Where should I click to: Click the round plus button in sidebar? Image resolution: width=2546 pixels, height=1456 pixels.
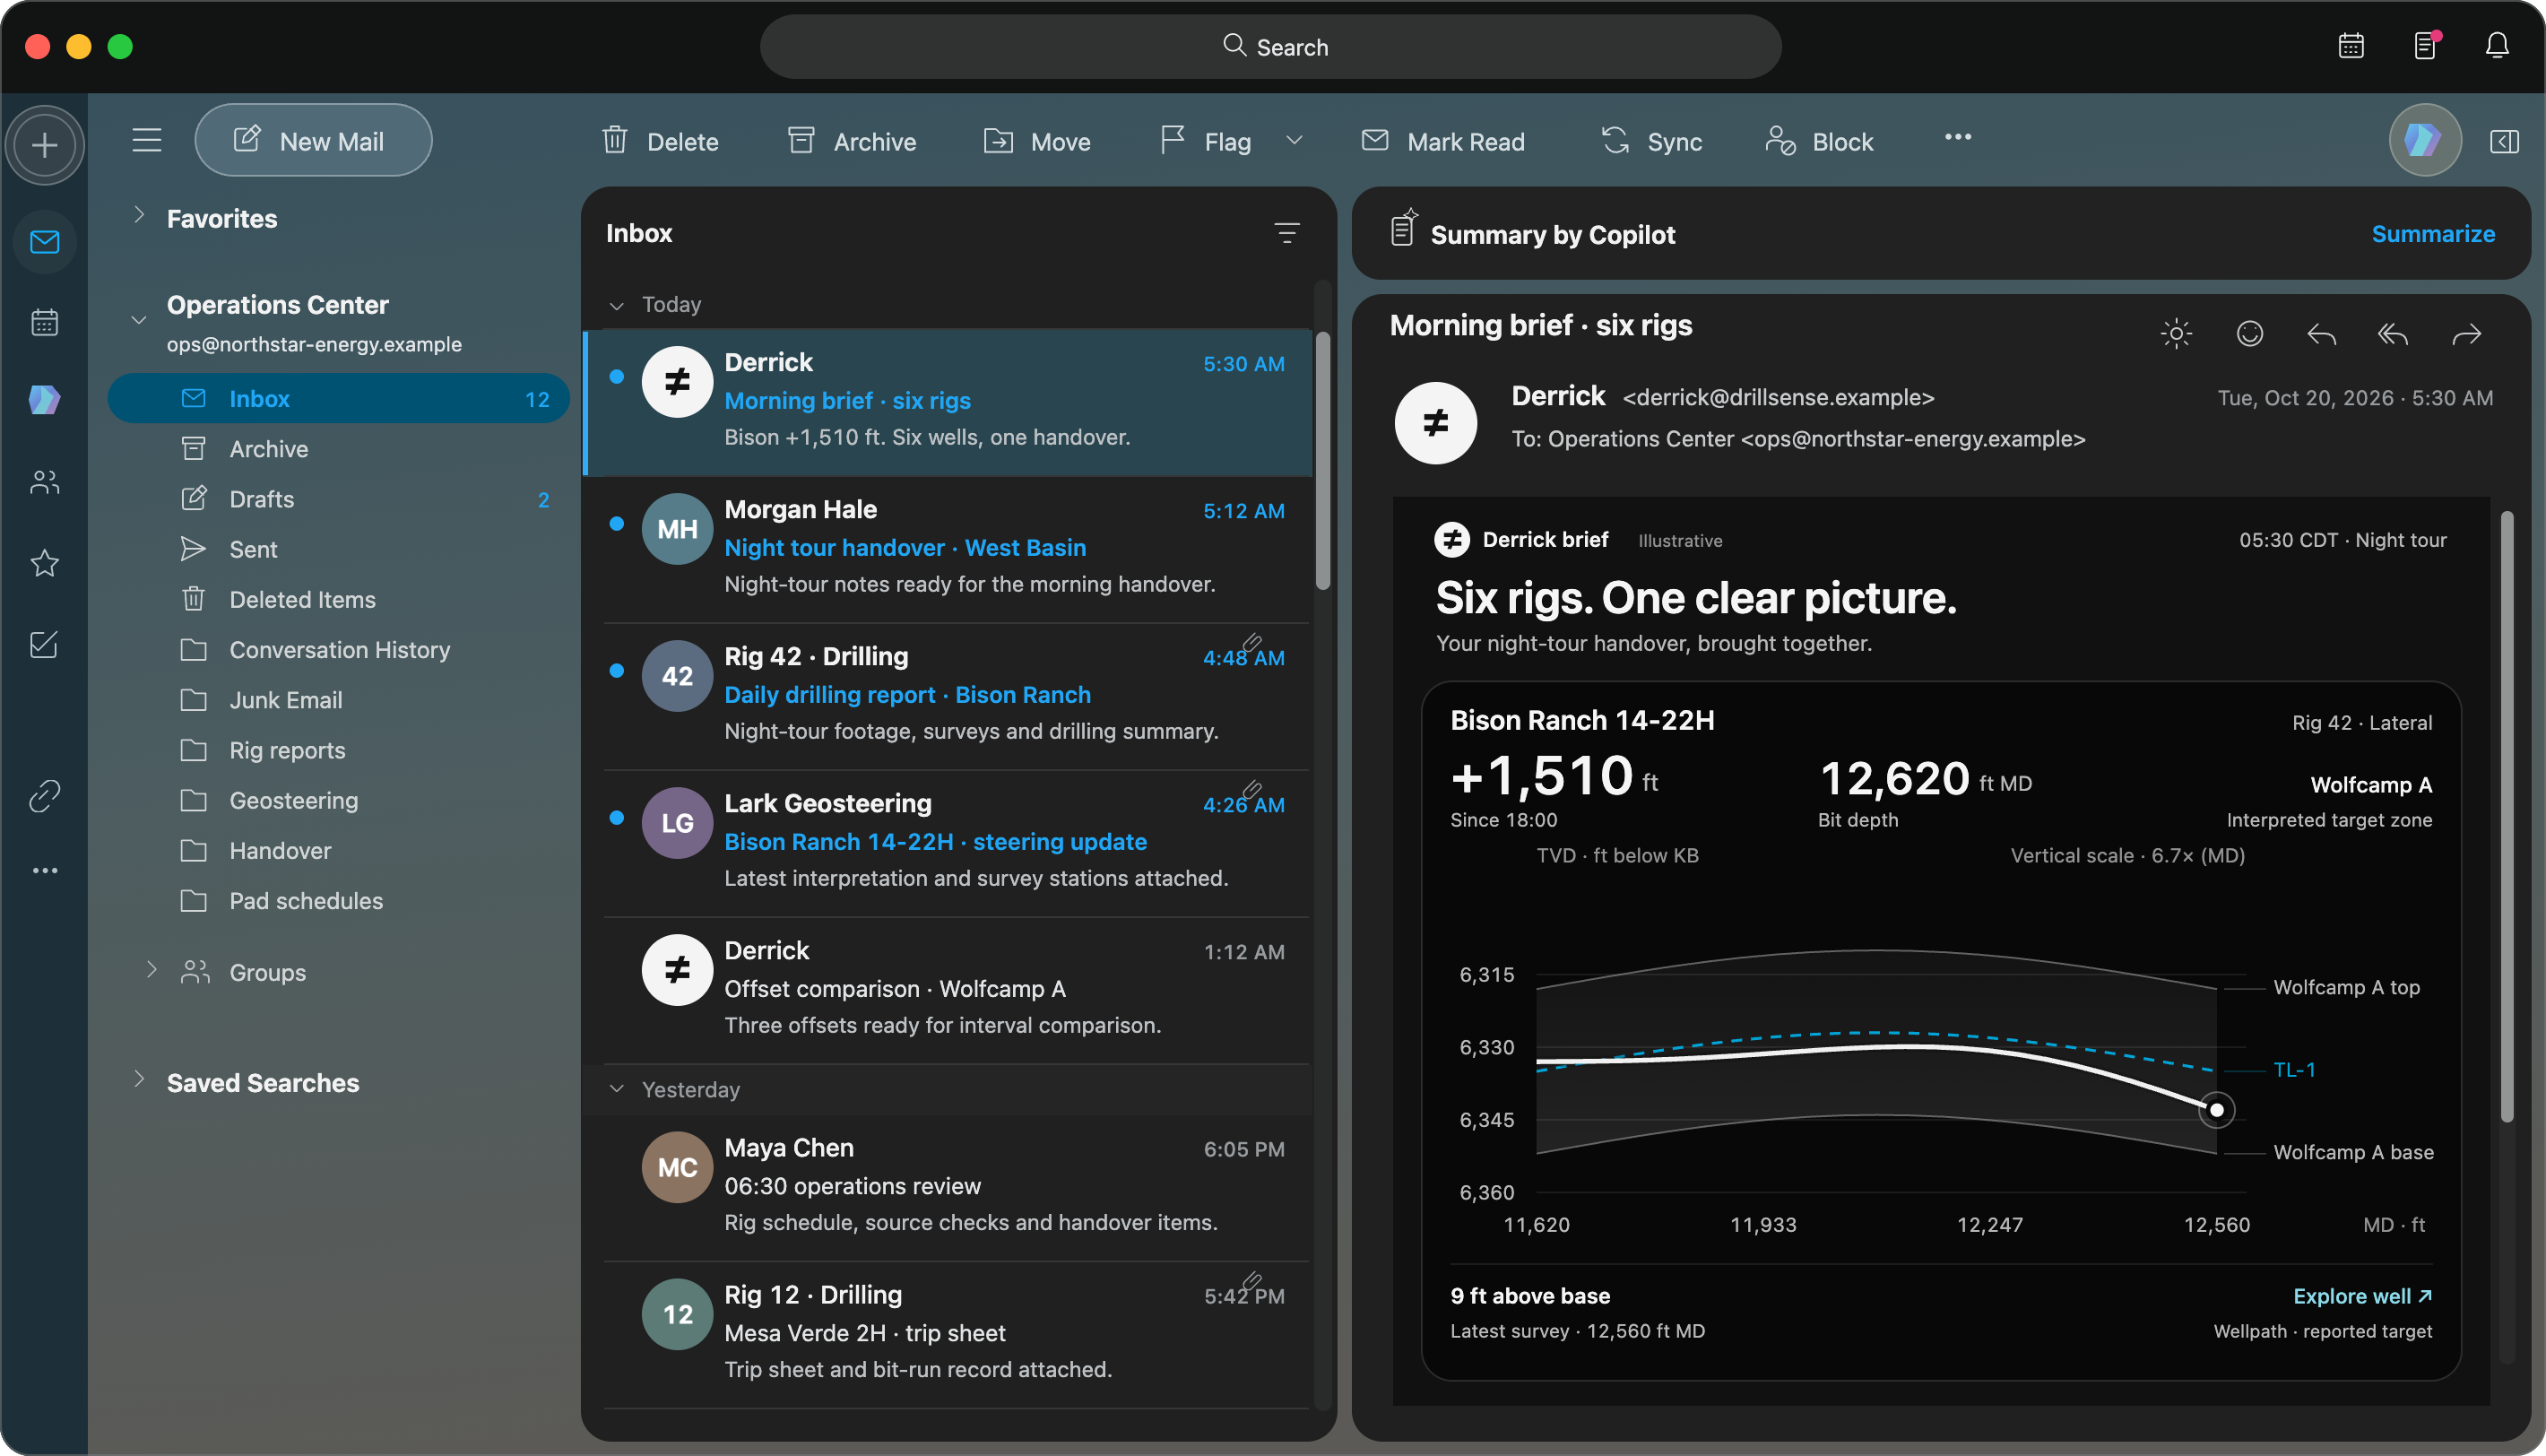tap(44, 145)
